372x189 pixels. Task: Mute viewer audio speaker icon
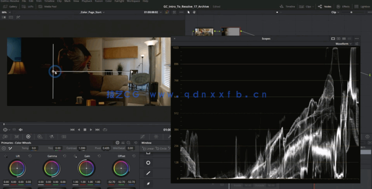point(20,129)
